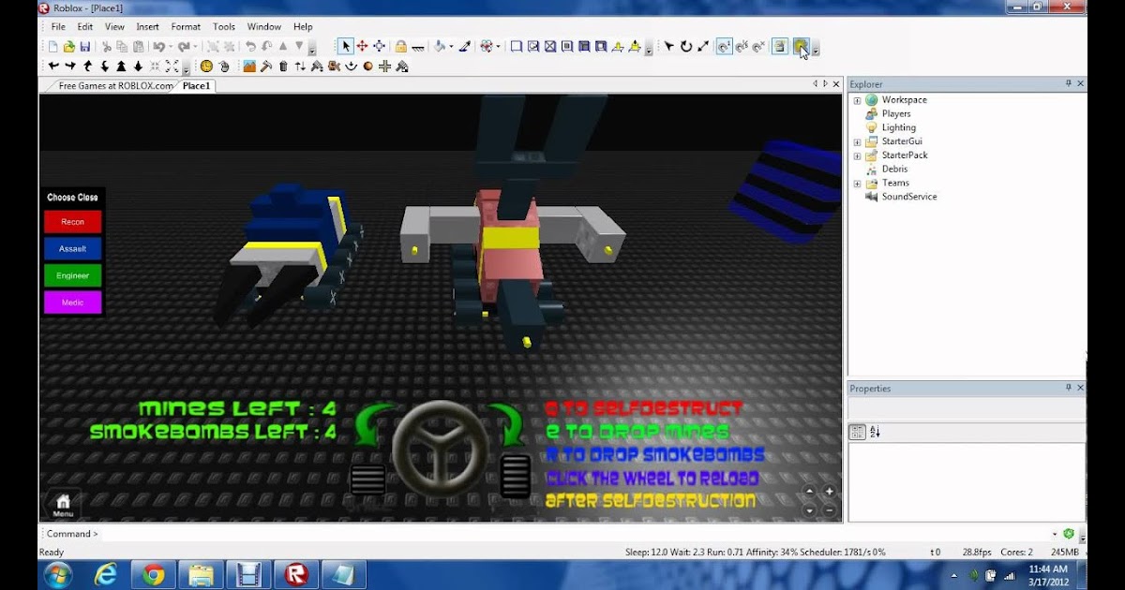Click the Material brush tool

point(464,47)
